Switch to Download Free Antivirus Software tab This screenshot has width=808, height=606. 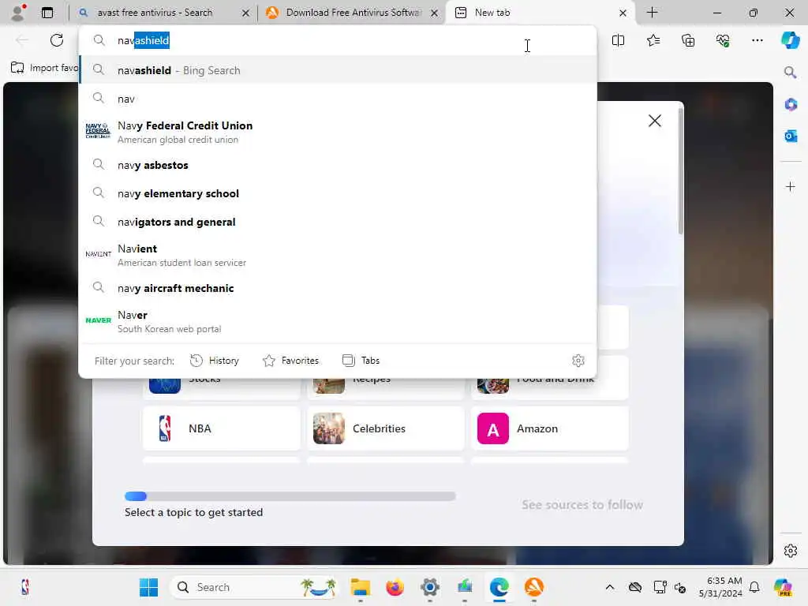(353, 13)
